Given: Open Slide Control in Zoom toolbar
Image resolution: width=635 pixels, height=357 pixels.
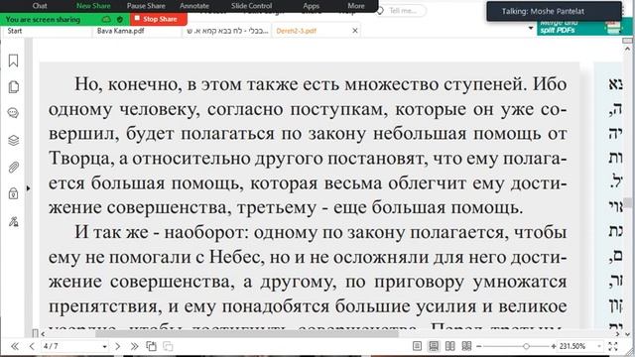Looking at the screenshot, I should [251, 6].
